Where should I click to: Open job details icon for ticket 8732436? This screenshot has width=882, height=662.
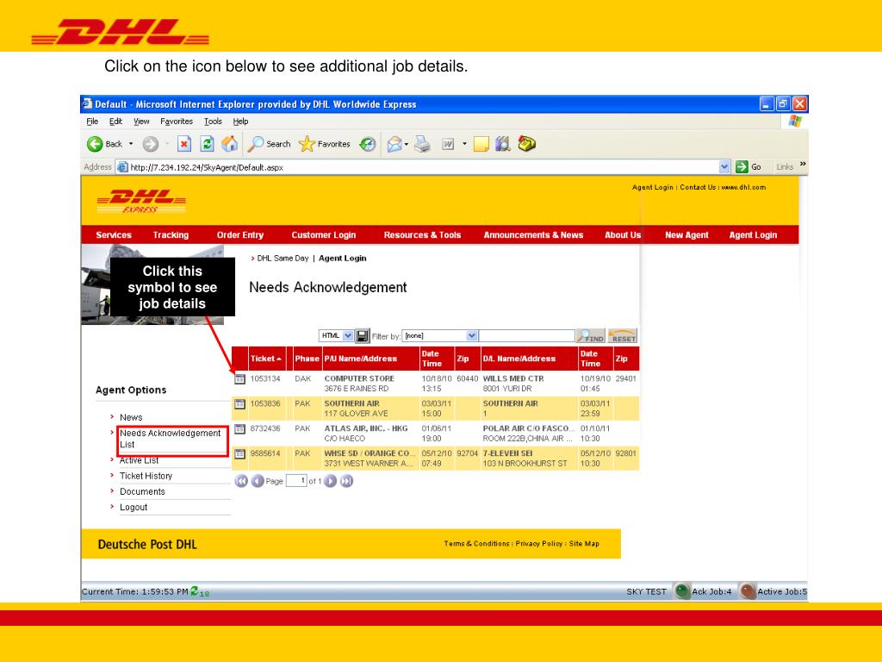coord(239,429)
